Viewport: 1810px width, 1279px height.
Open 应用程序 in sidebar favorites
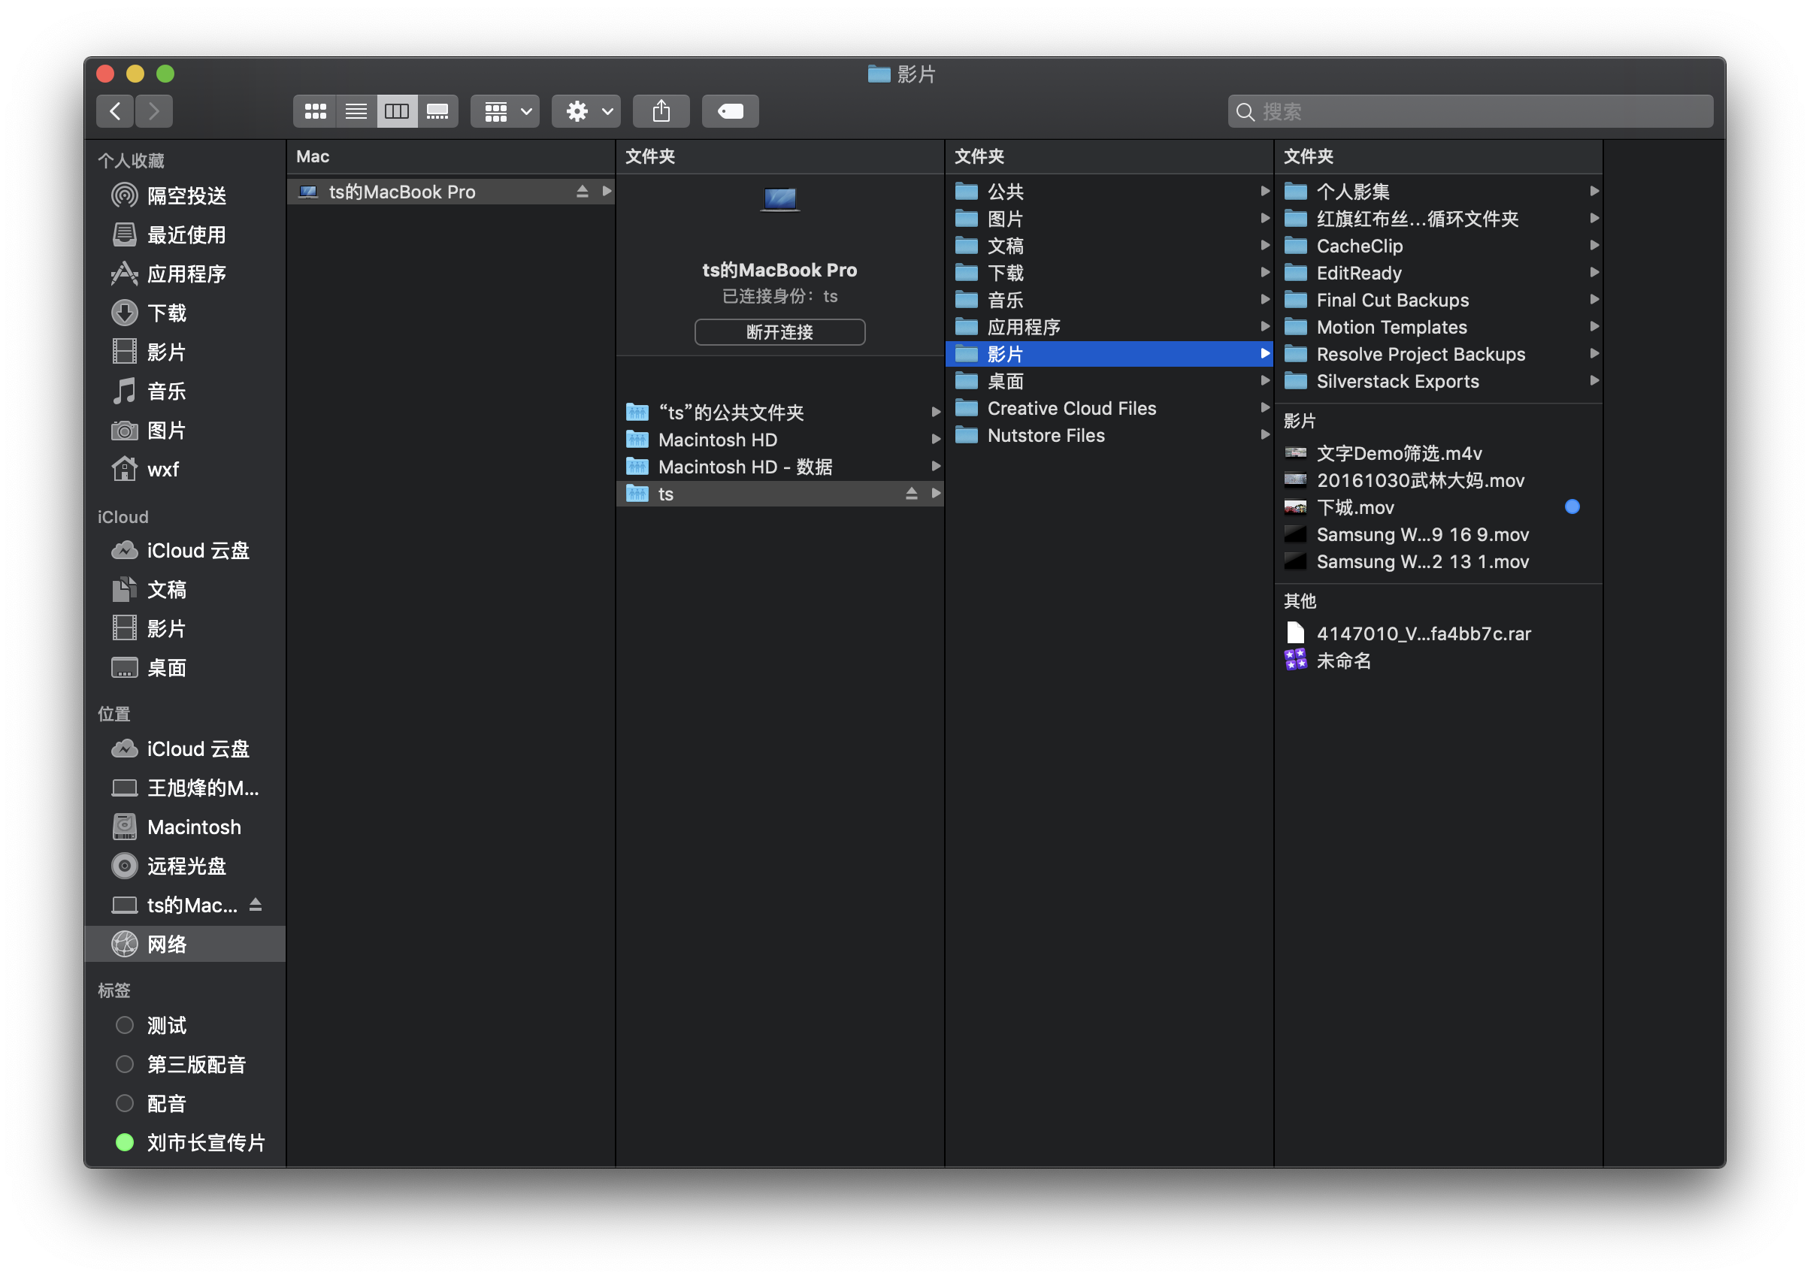[186, 274]
